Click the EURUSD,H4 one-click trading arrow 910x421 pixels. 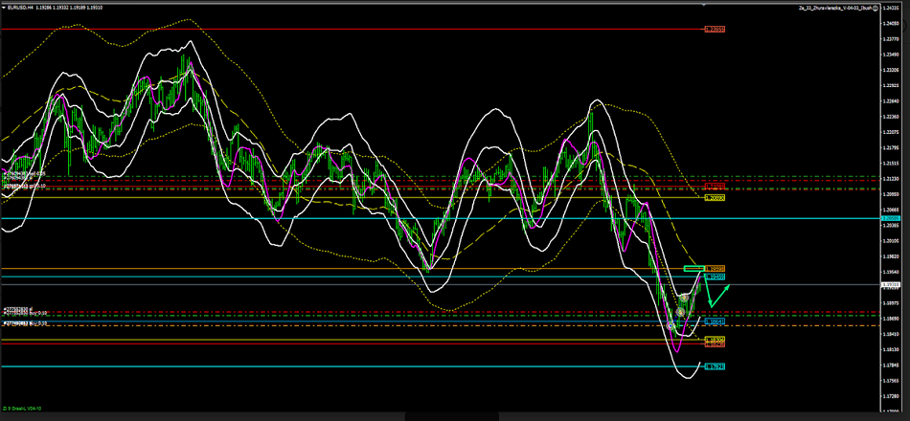pos(4,7)
